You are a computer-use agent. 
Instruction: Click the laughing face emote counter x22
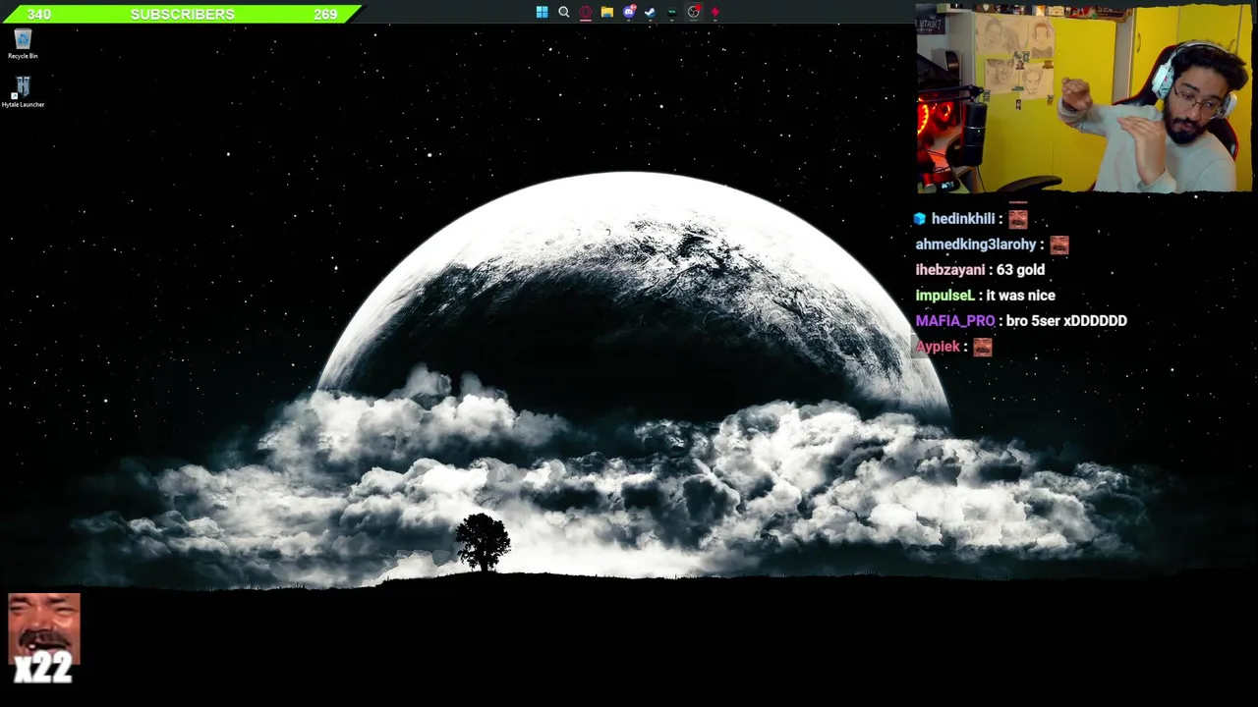43,638
